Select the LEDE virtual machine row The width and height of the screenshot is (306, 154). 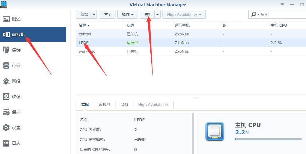pos(191,43)
